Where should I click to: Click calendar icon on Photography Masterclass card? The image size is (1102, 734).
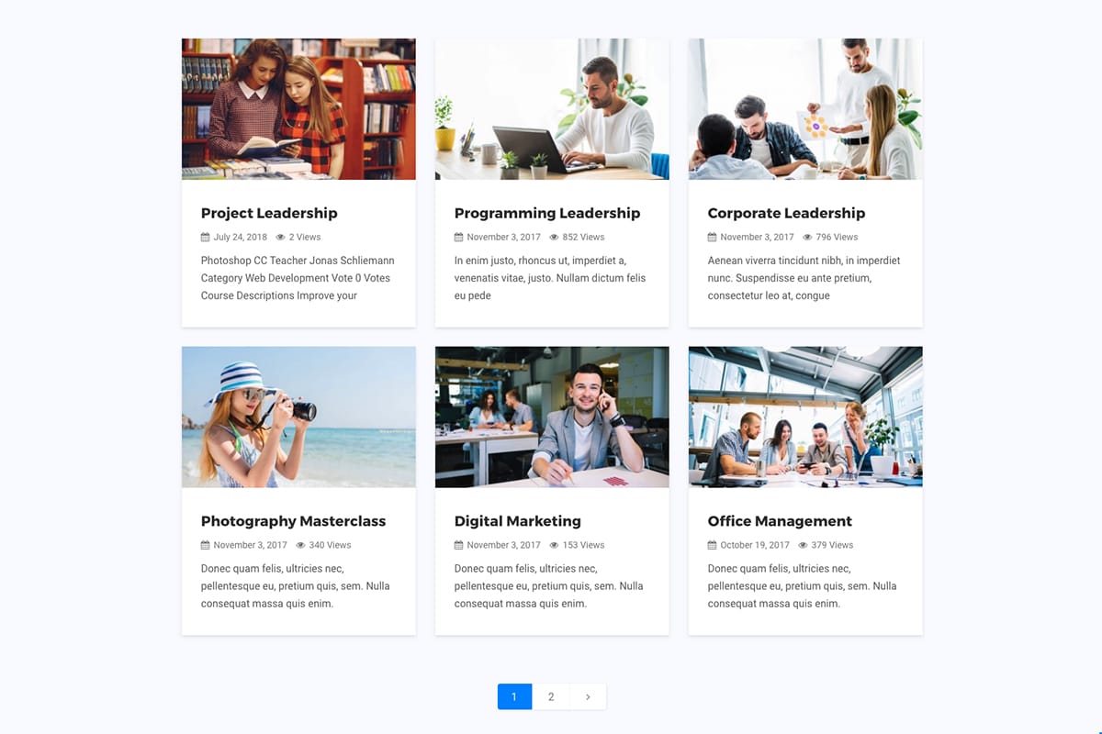coord(206,545)
